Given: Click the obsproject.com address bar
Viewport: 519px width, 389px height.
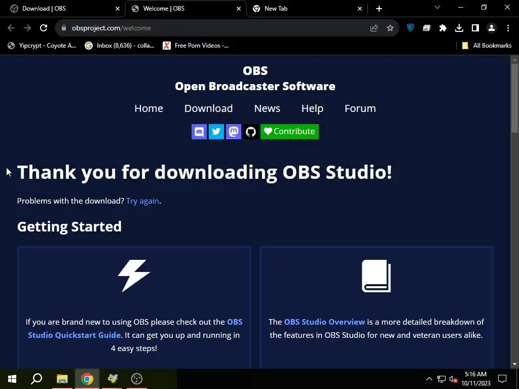Looking at the screenshot, I should click(x=227, y=28).
